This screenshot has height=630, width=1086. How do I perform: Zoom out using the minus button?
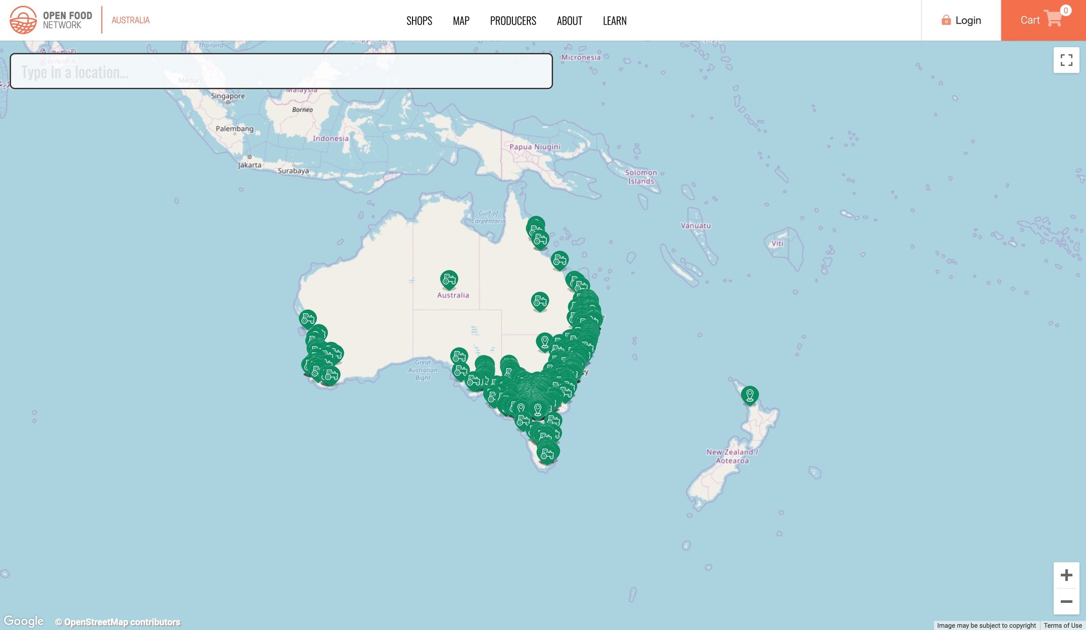(x=1066, y=602)
